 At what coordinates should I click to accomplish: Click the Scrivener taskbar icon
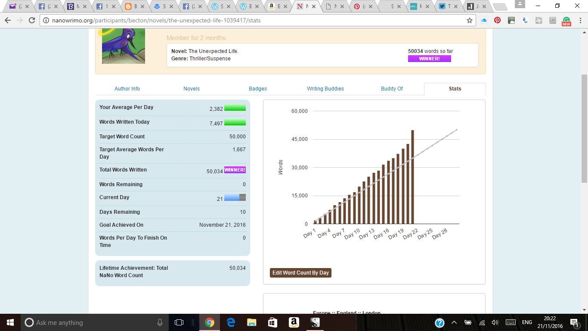coord(315,322)
